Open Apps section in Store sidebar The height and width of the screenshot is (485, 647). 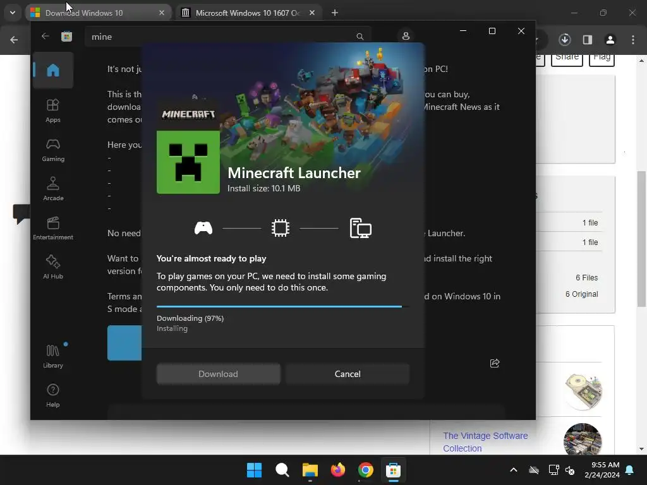(53, 111)
